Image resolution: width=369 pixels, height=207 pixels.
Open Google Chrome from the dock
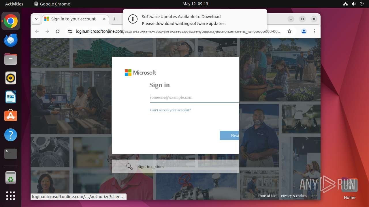coord(11,21)
